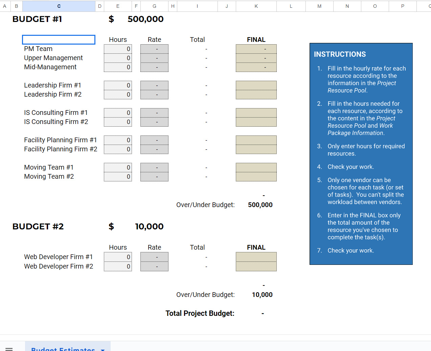Click Facility Planning Firm #1 FINAL cell
This screenshot has height=351, width=431.
(x=256, y=140)
